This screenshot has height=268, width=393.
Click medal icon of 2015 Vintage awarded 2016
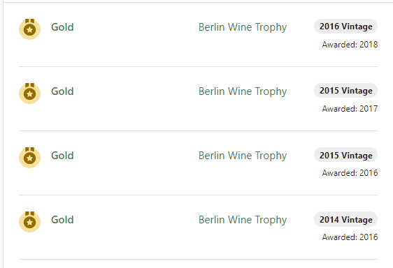[x=29, y=158]
